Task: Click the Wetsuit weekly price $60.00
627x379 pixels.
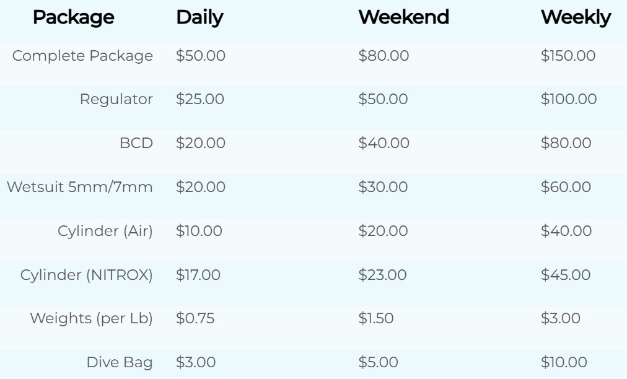Action: tap(566, 186)
